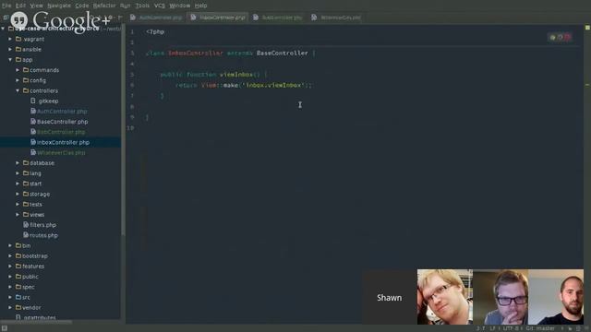
Task: Click the 'BaseController' class name in code
Action: 282,53
